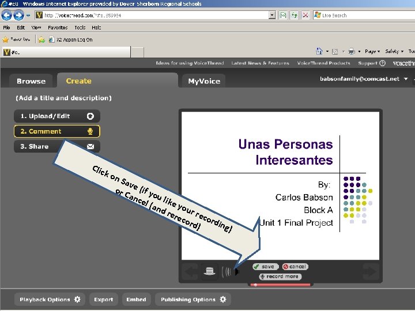Click the previous slide arrow in player
This screenshot has height=311, width=415.
pos(190,272)
